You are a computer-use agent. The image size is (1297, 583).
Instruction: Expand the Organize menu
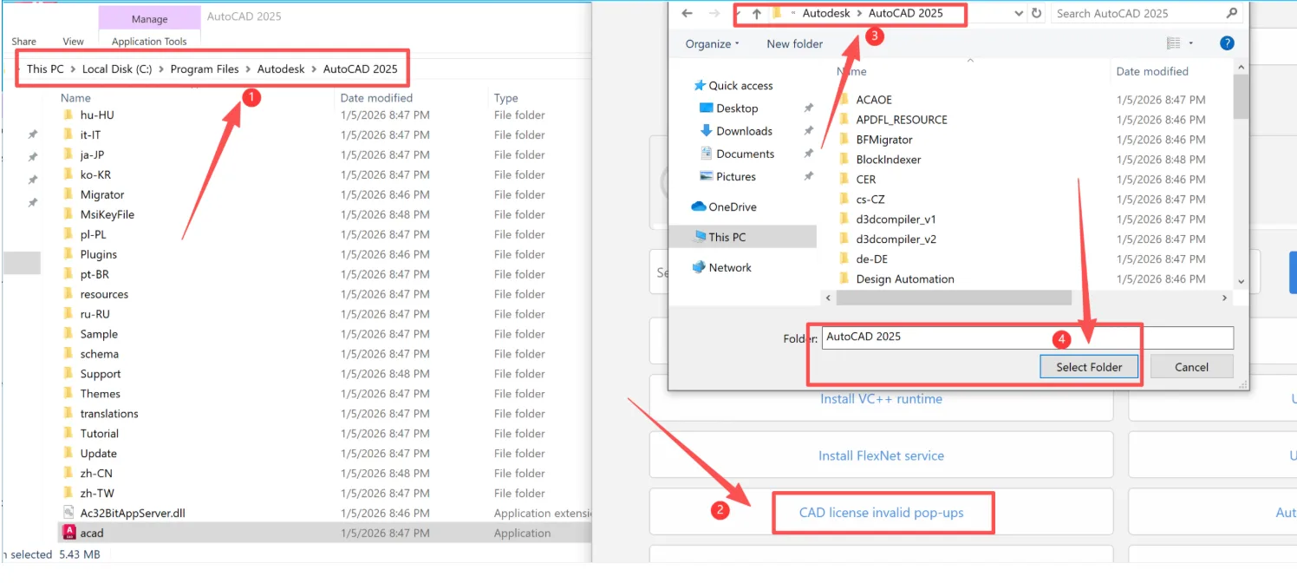pos(713,43)
